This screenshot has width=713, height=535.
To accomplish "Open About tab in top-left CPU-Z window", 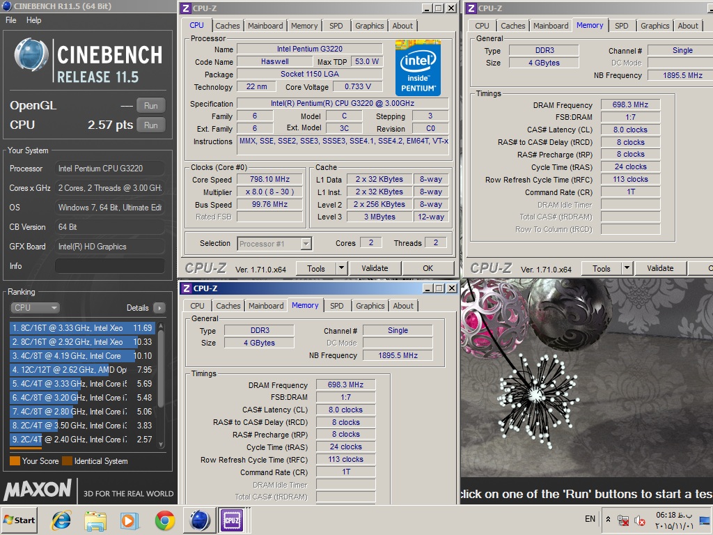I will pos(402,26).
